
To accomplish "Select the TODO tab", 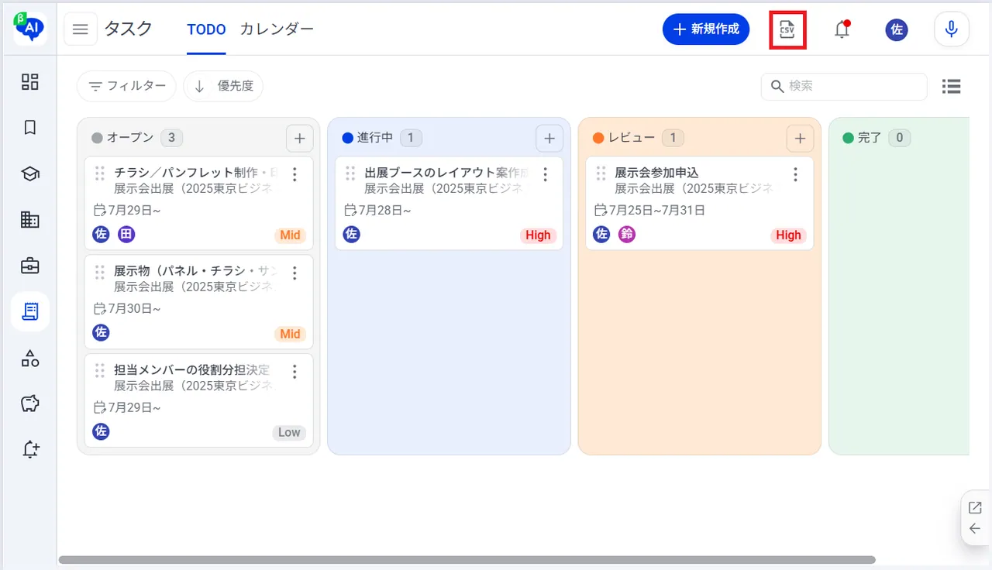I will [x=206, y=29].
